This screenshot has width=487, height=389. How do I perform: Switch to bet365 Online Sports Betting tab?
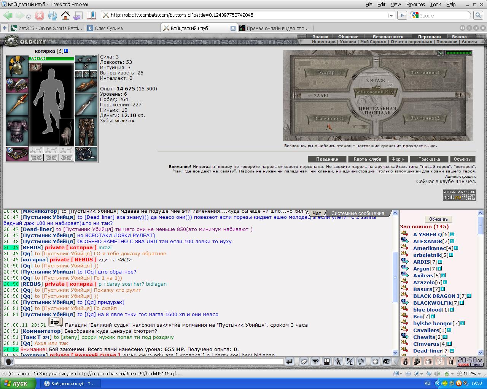pyautogui.click(x=47, y=28)
